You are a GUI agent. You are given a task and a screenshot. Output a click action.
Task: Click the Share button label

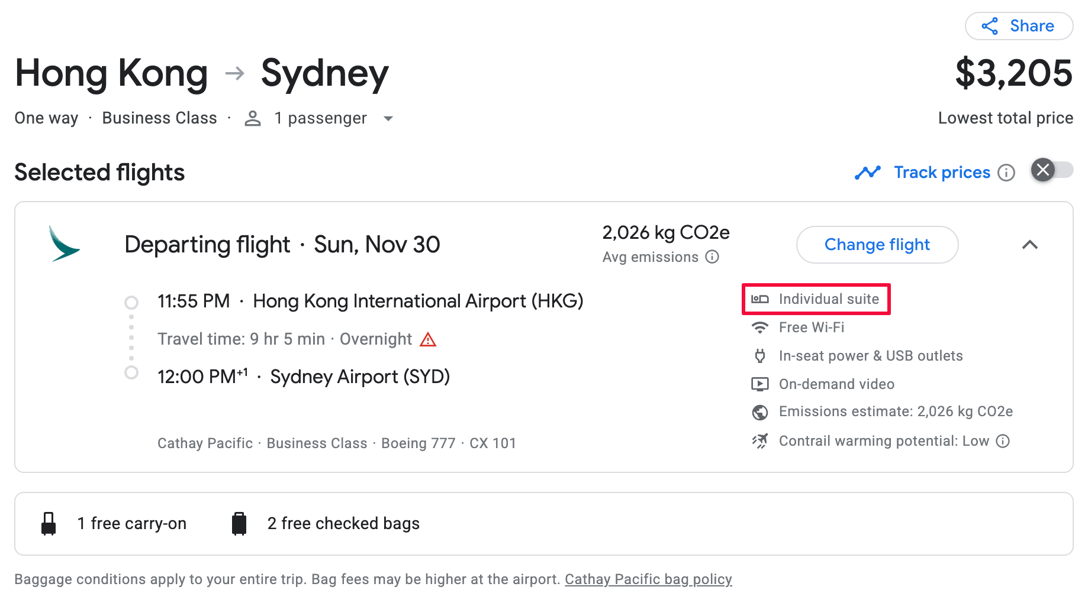(1032, 26)
